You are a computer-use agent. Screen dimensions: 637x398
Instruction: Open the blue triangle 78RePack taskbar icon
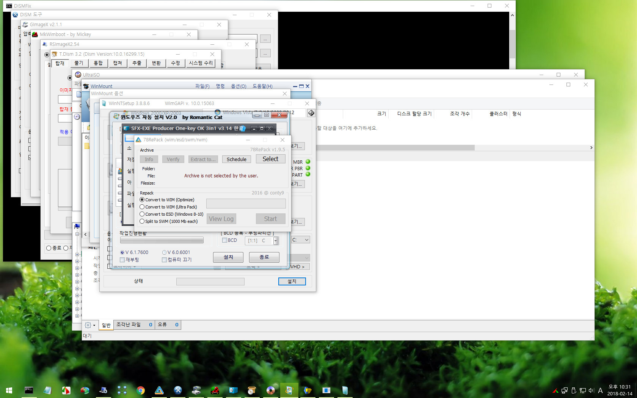[159, 390]
